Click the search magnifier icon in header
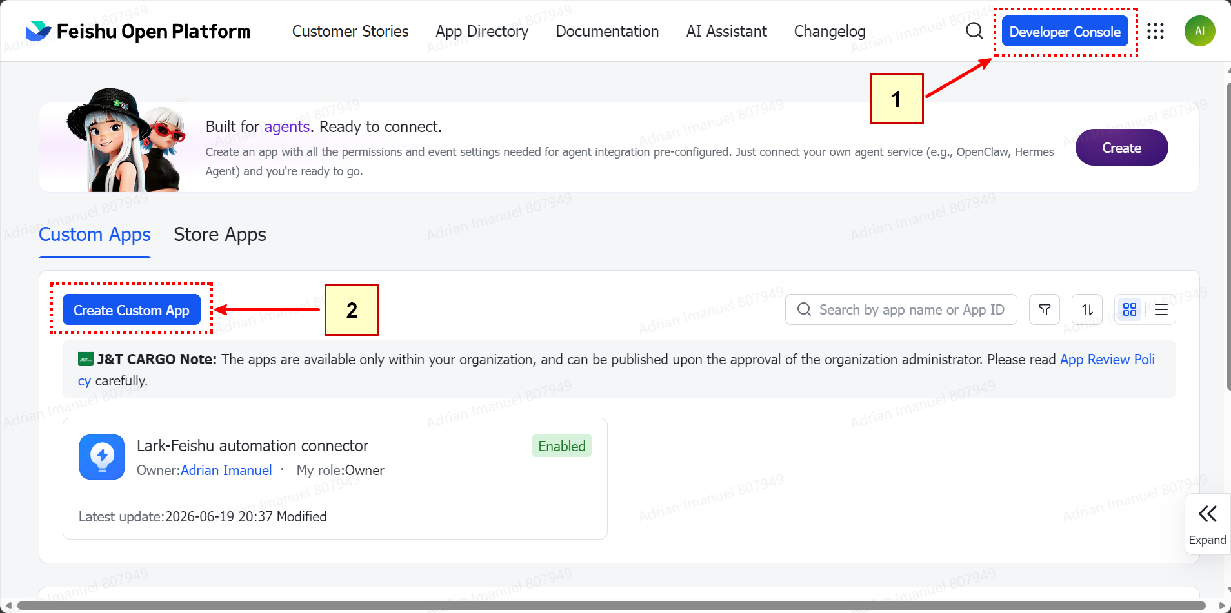1231x613 pixels. pos(974,31)
